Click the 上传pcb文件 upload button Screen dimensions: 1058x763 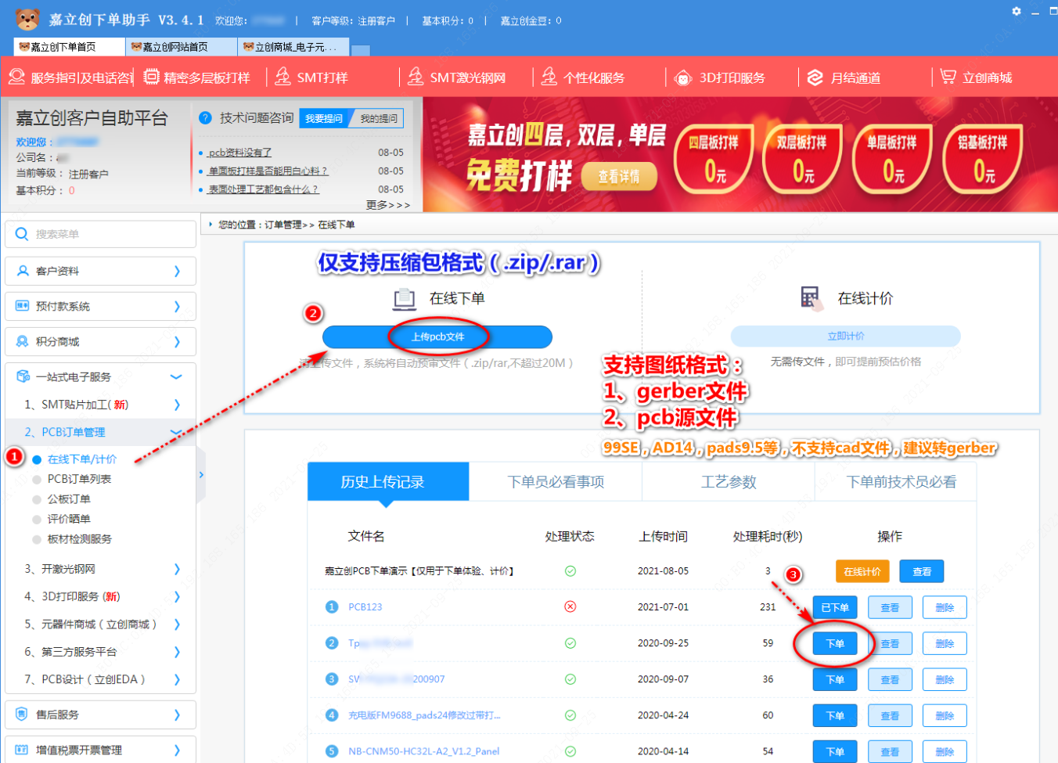tap(437, 337)
